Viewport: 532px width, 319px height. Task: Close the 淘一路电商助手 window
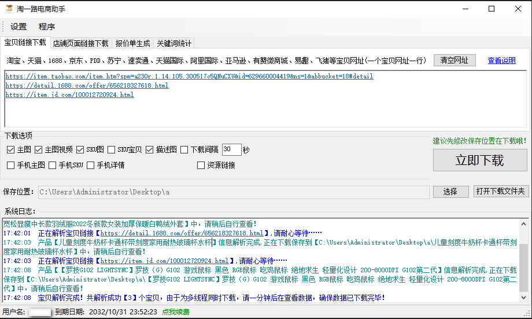pos(518,9)
